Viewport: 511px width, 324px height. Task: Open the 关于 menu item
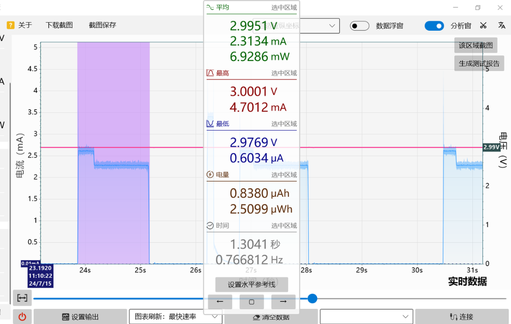(x=25, y=25)
